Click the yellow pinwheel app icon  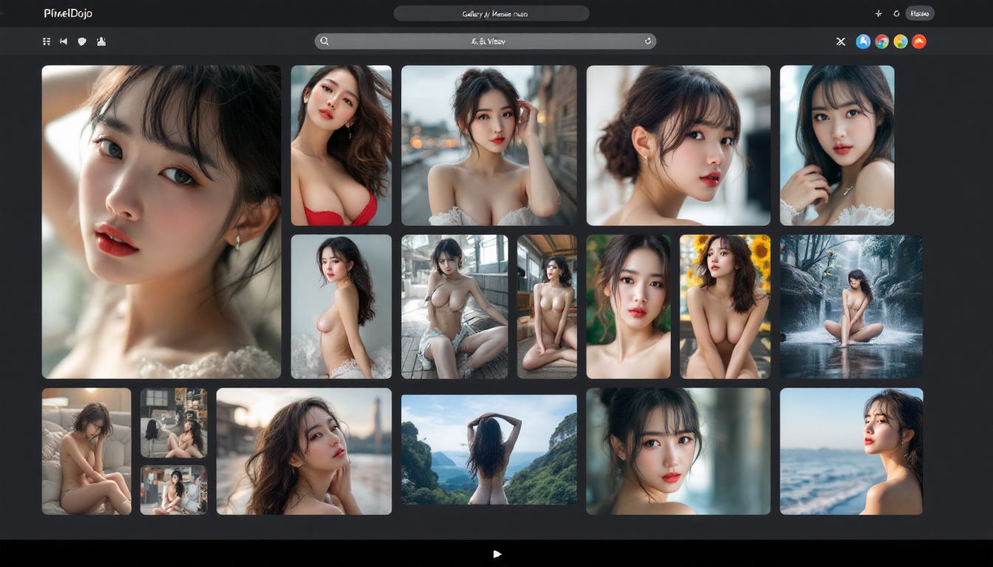point(899,42)
